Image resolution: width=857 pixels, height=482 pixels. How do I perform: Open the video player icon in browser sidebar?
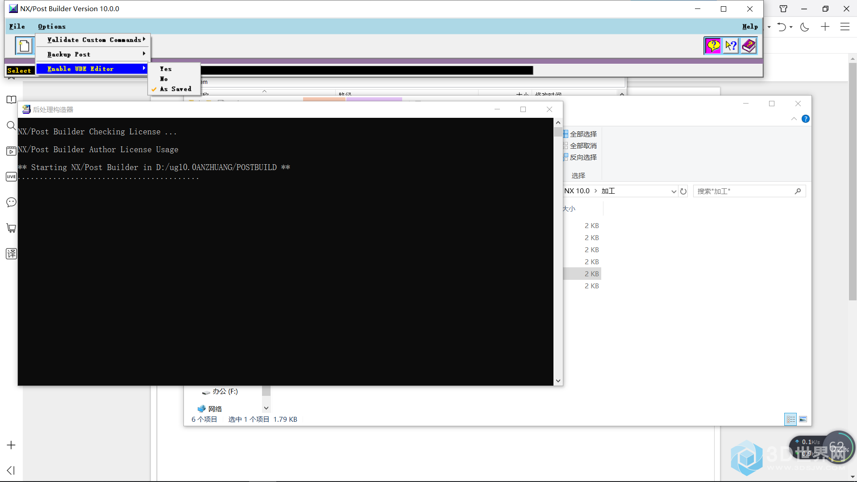click(12, 151)
